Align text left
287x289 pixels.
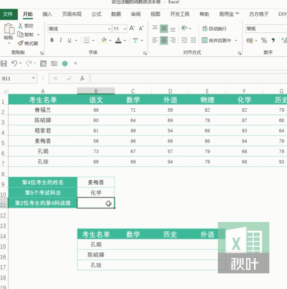[x=155, y=40]
